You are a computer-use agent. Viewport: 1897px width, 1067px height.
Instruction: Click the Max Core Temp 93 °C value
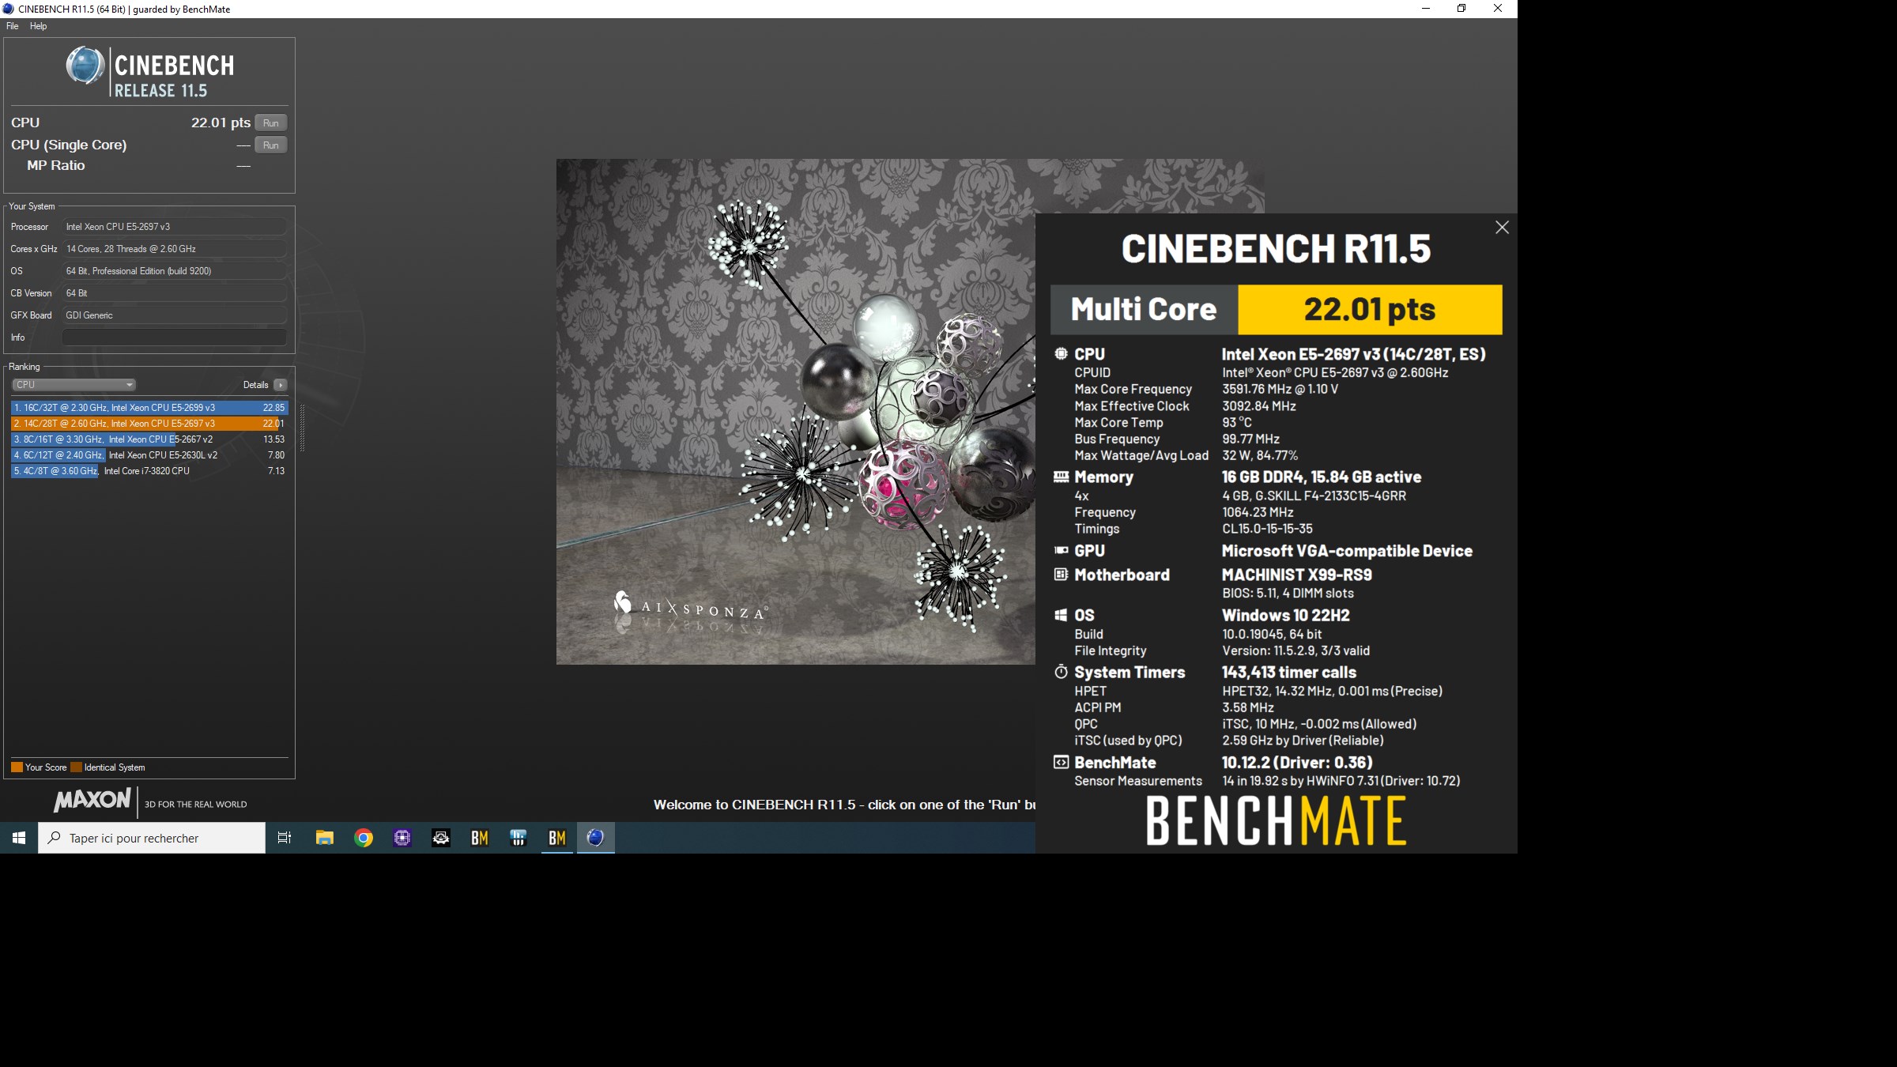[1237, 423]
